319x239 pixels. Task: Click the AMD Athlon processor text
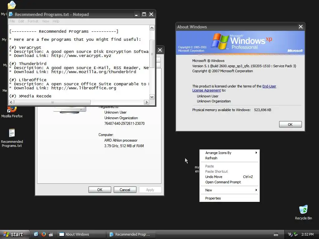pos(121,140)
